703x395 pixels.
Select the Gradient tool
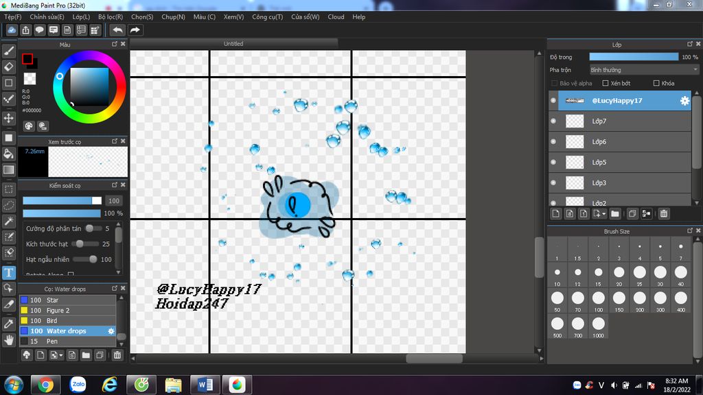(8, 170)
